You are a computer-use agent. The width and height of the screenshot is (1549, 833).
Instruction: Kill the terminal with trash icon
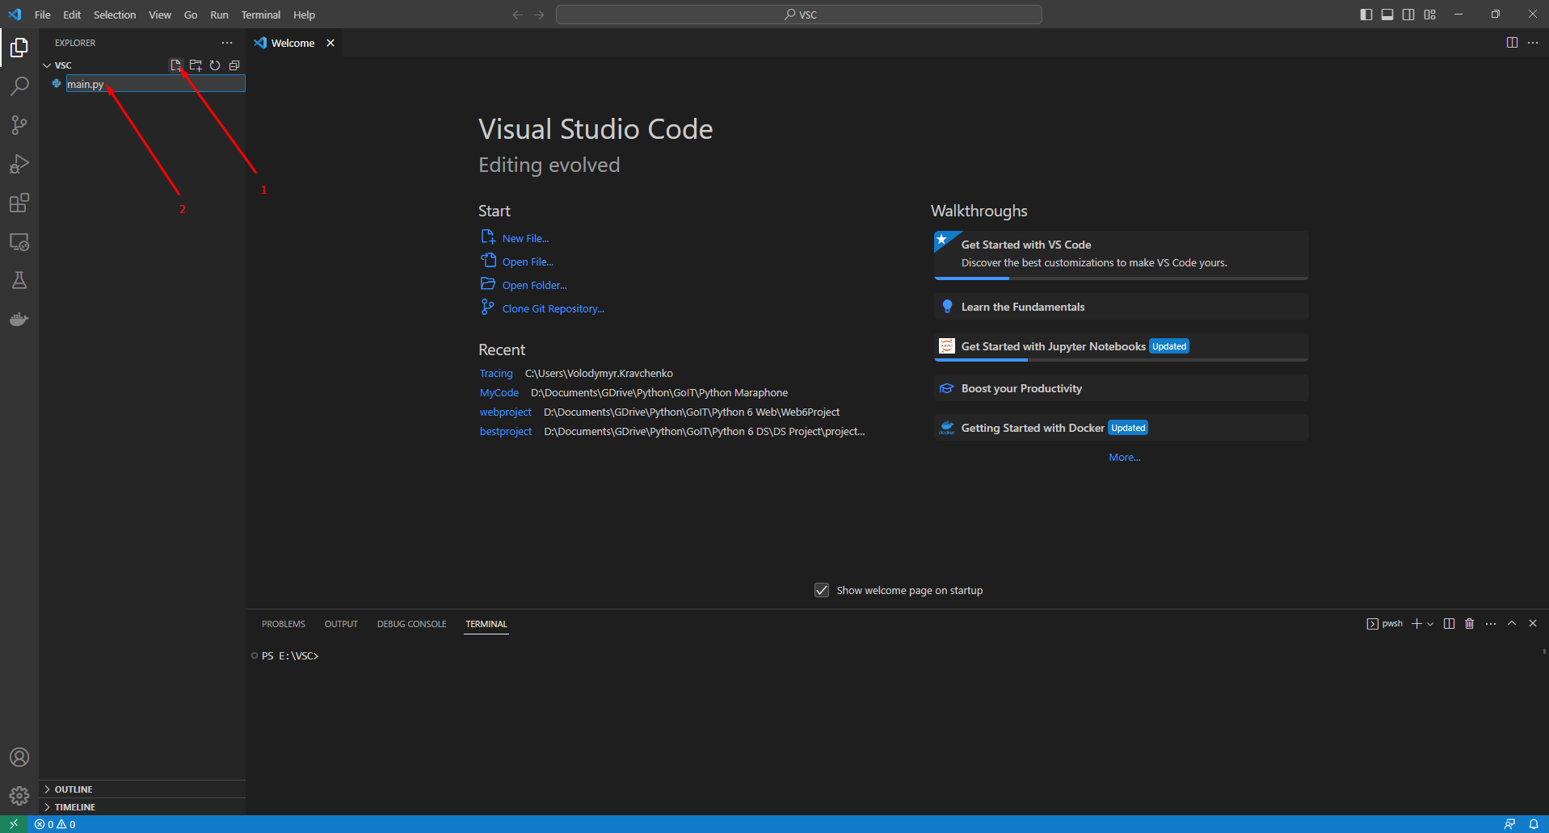(x=1470, y=624)
